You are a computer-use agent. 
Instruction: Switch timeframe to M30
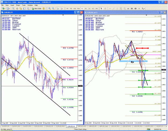tap(78, 8)
